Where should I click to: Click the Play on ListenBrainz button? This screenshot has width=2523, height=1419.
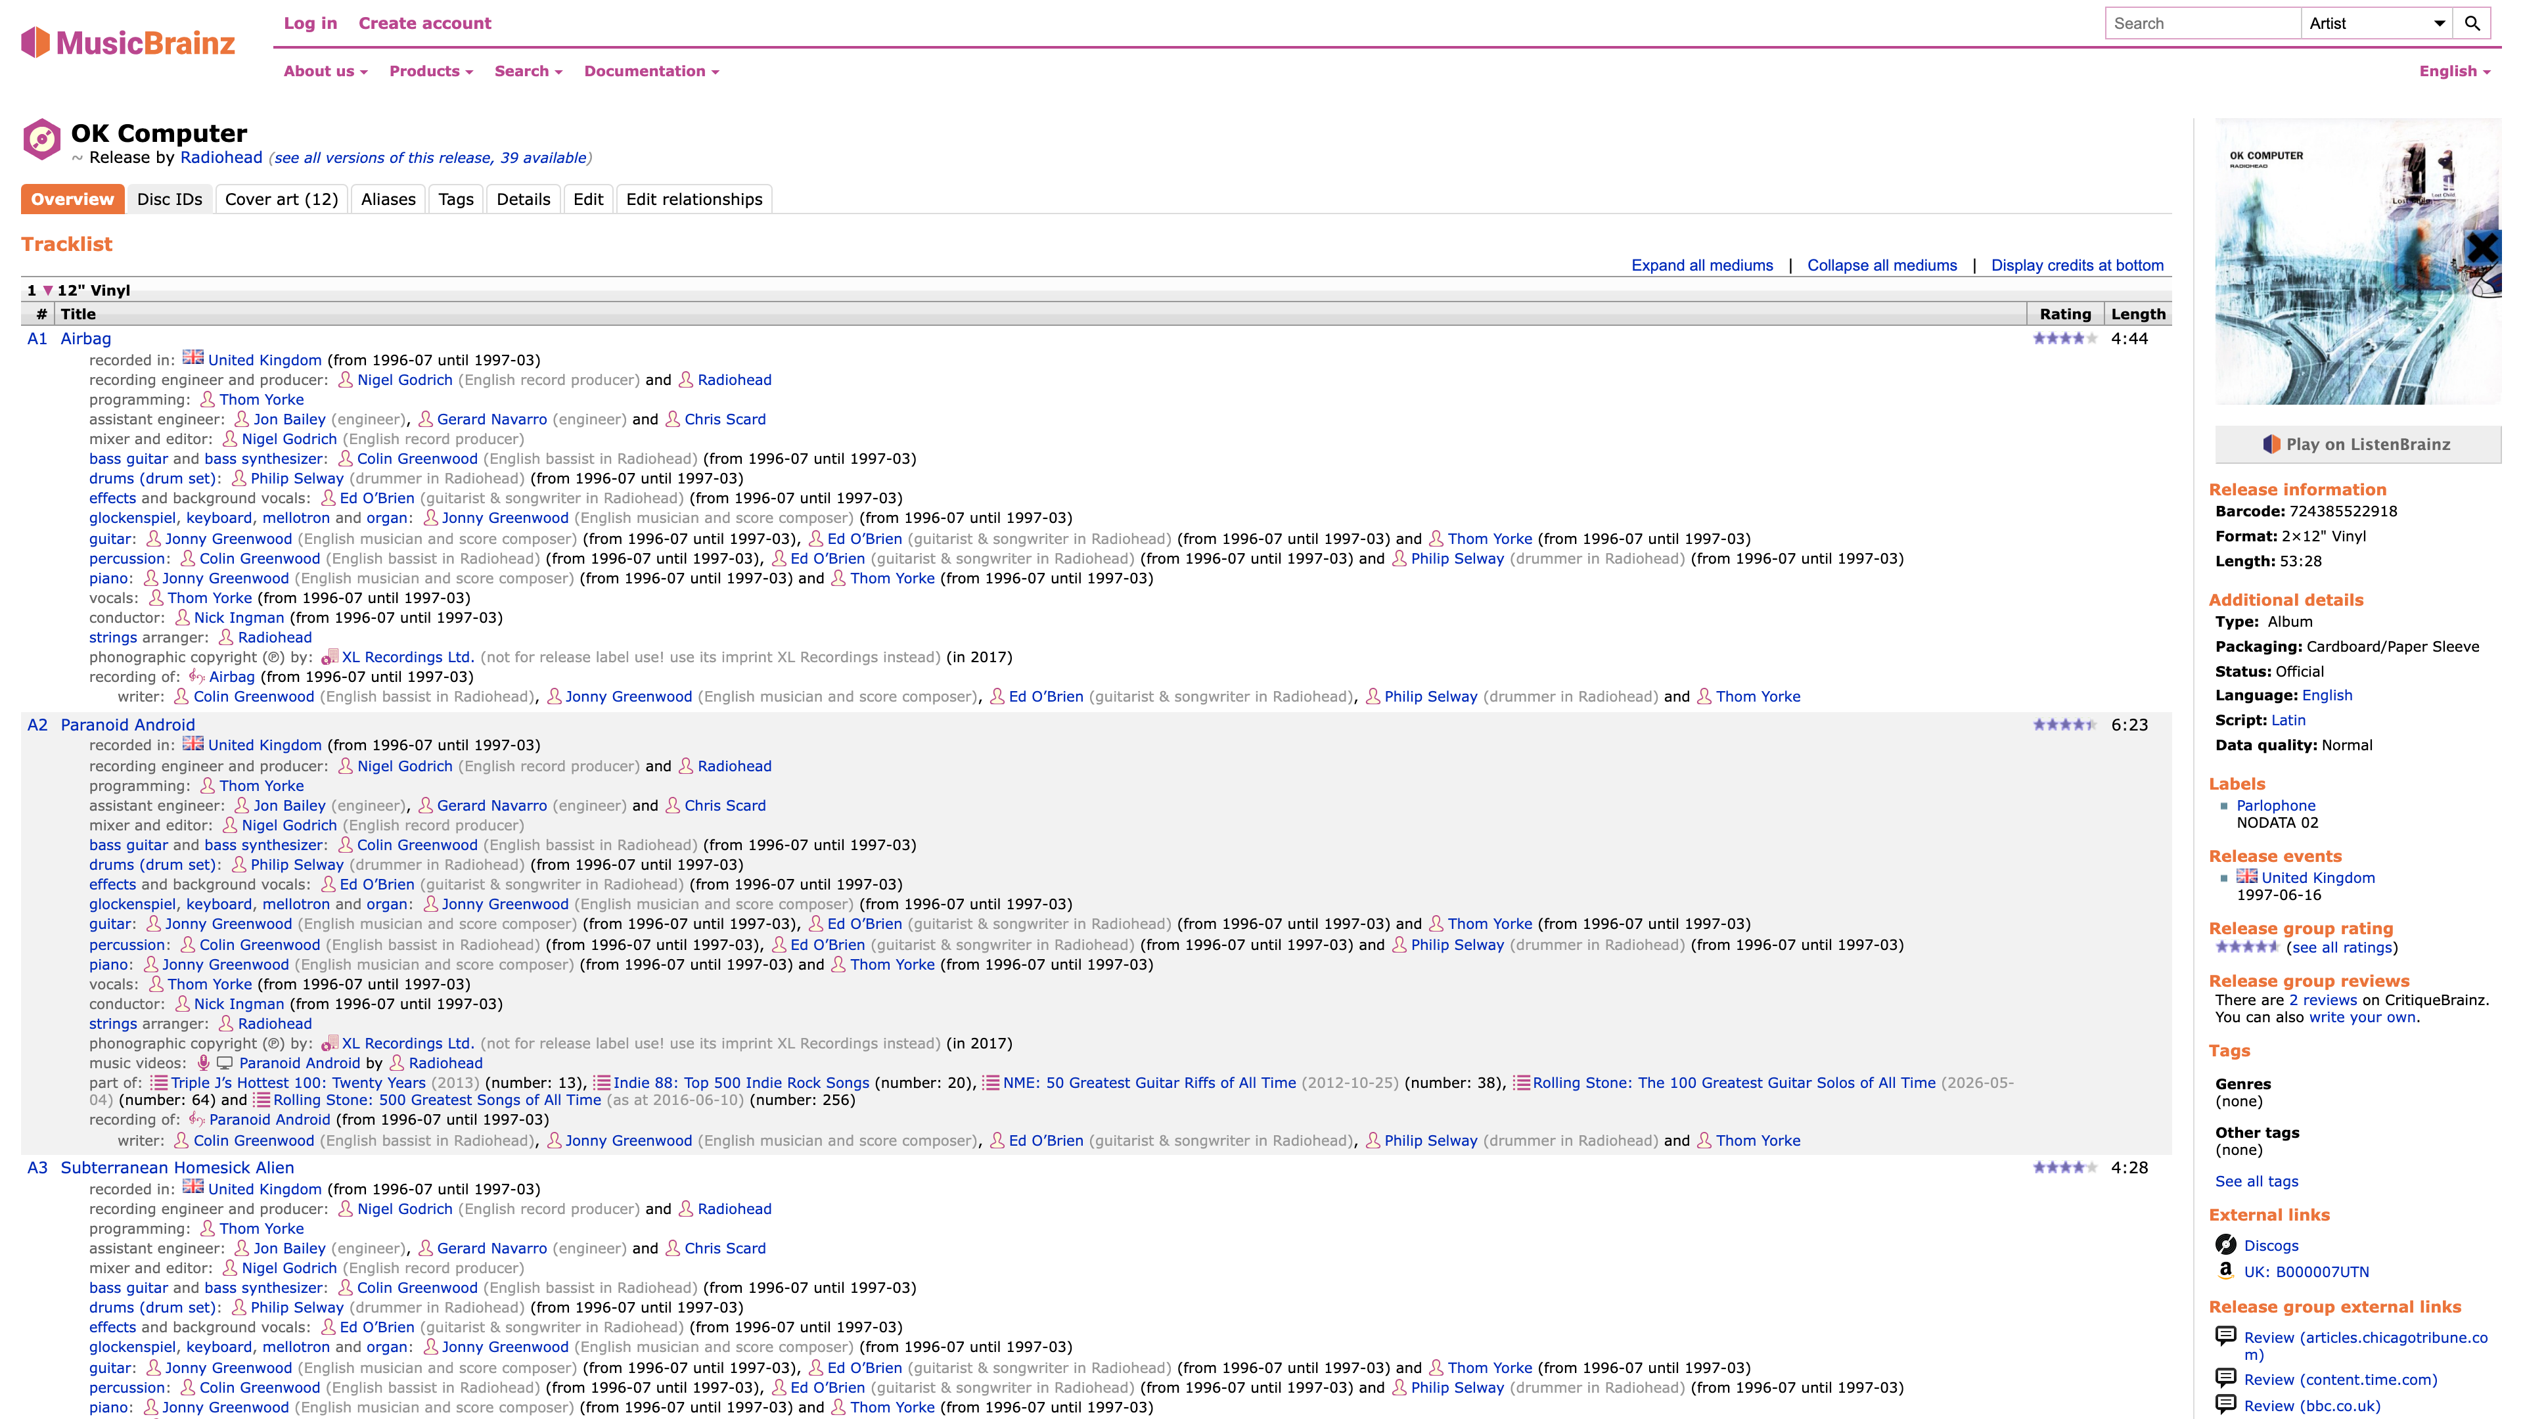click(x=2357, y=445)
